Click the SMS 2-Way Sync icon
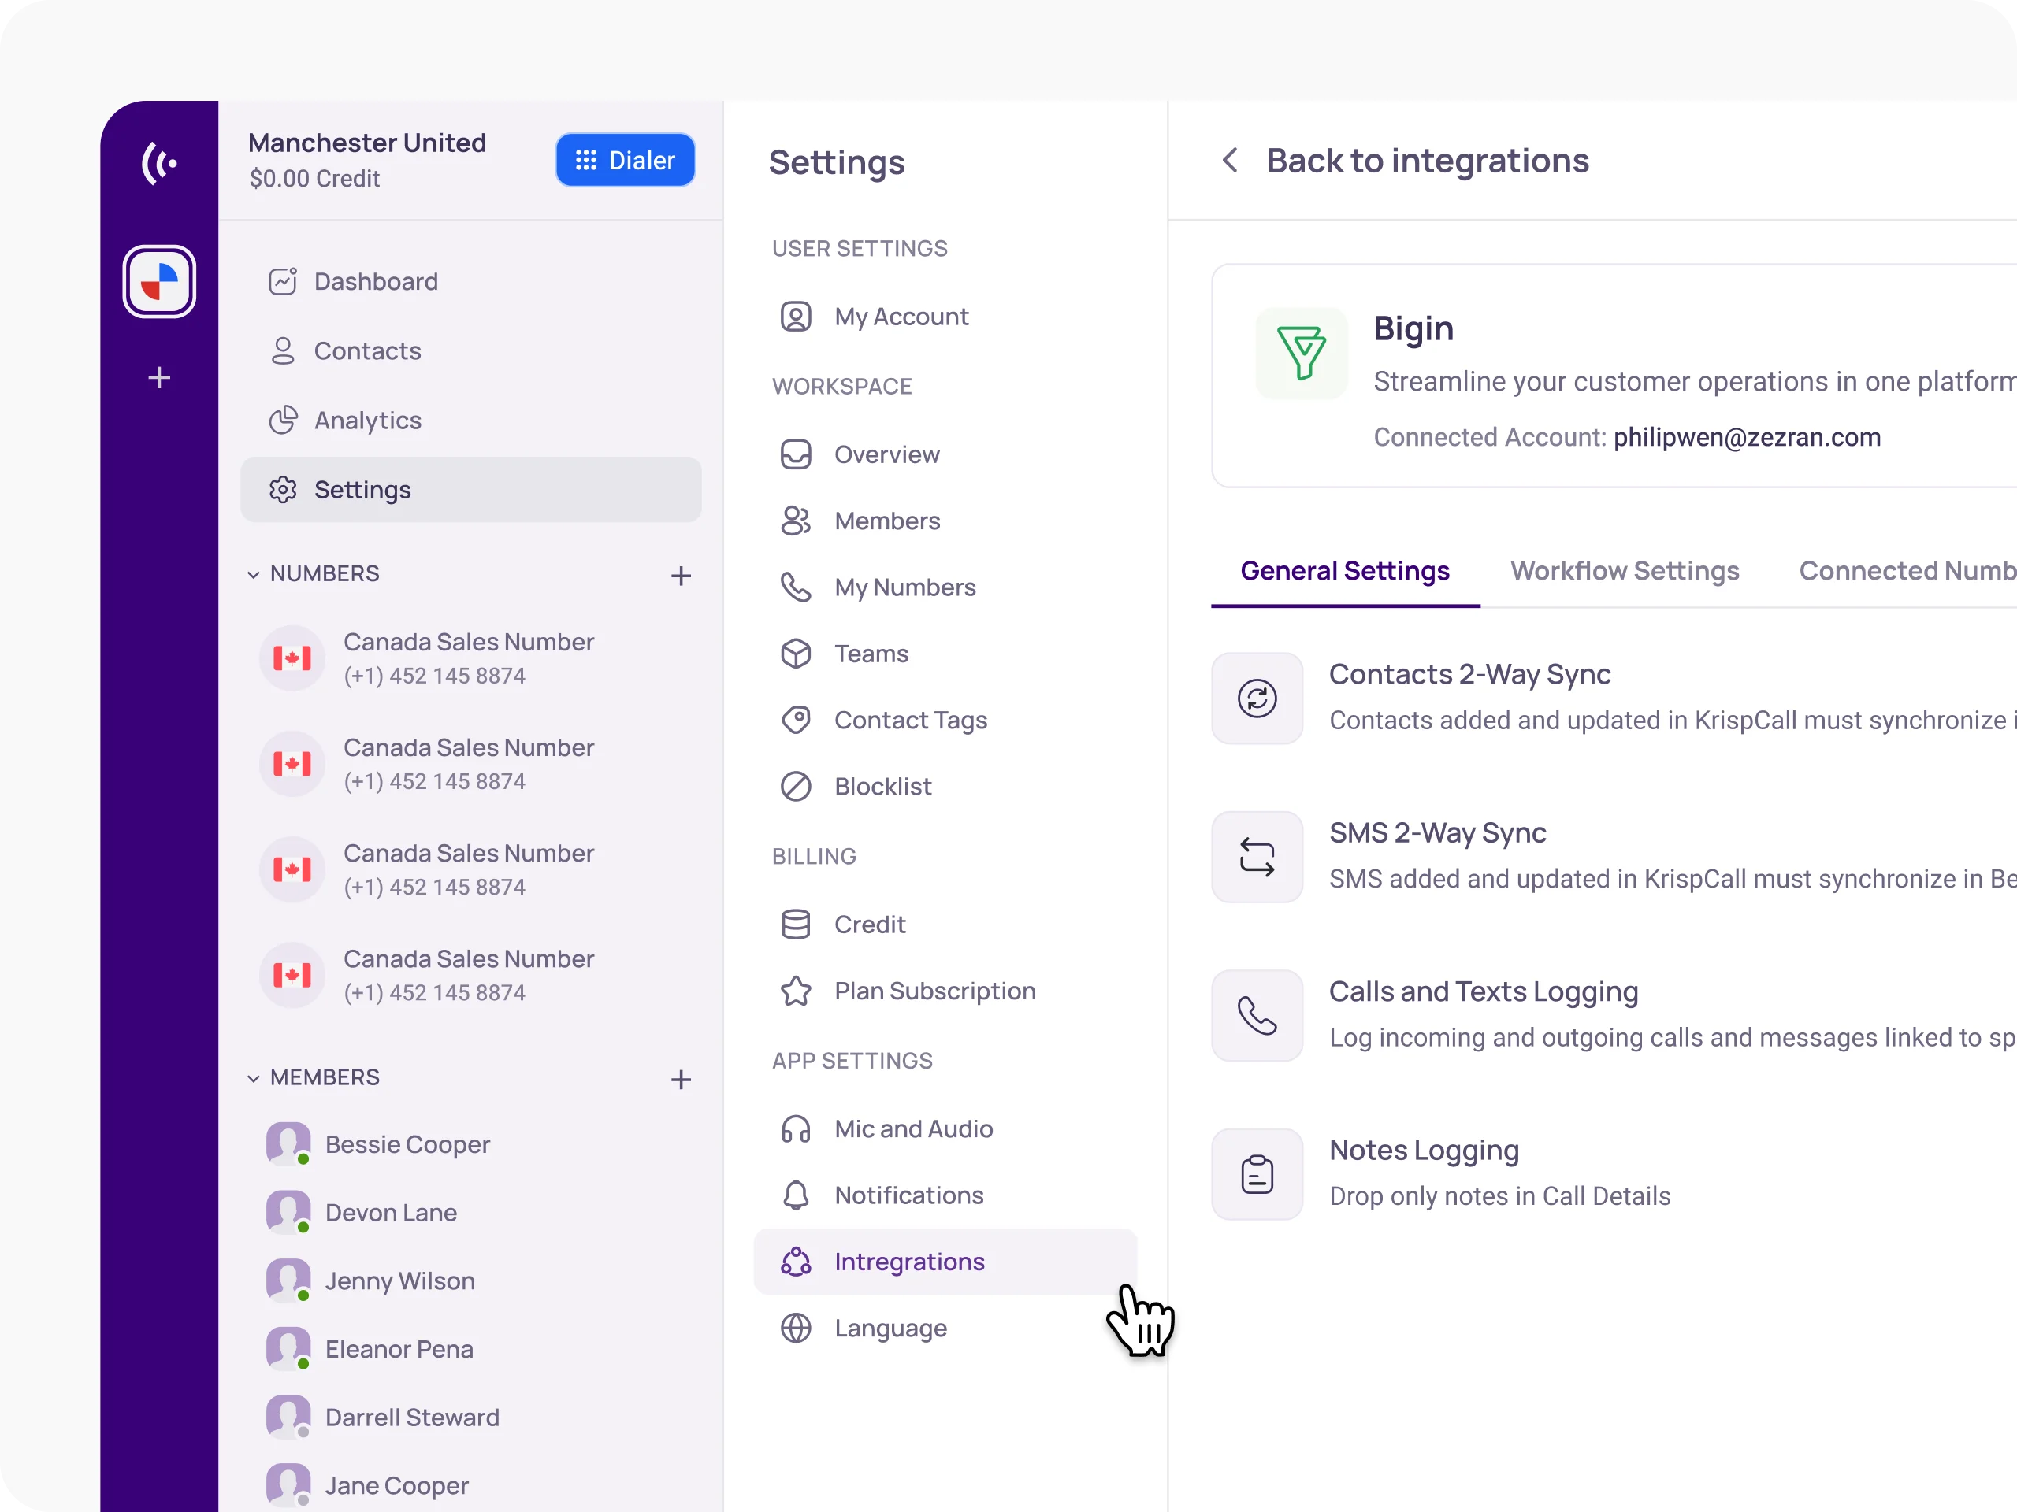The image size is (2017, 1512). click(x=1257, y=857)
